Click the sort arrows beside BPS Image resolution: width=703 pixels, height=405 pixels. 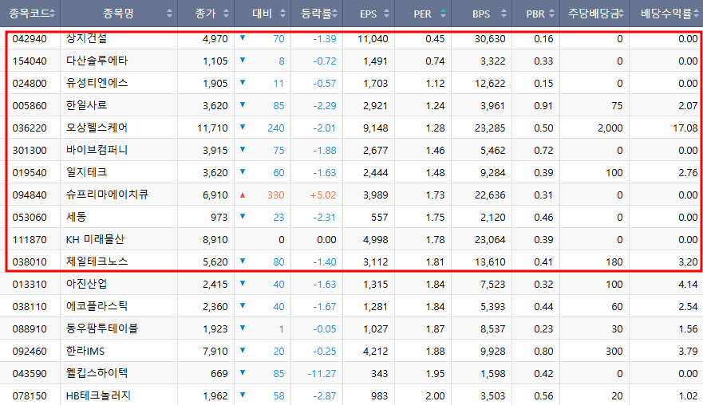pos(504,14)
